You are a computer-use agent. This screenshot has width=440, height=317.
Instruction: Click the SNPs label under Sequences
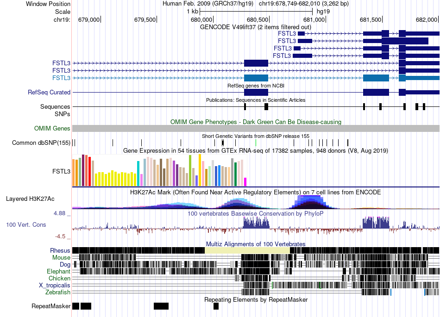coord(63,114)
